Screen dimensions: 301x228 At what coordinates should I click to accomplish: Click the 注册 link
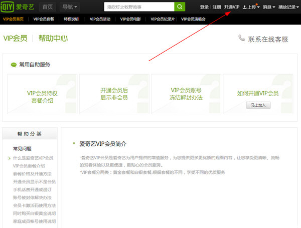(x=217, y=7)
